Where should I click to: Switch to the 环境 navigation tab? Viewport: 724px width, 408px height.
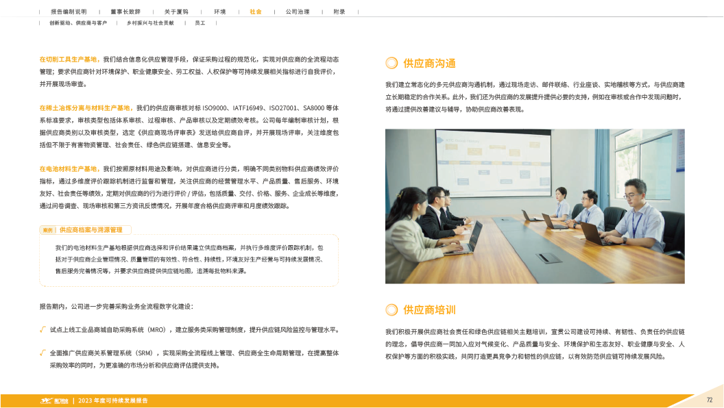click(219, 12)
